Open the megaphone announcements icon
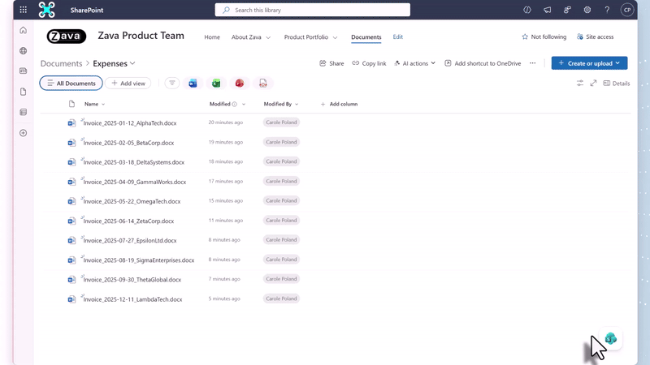 tap(547, 10)
